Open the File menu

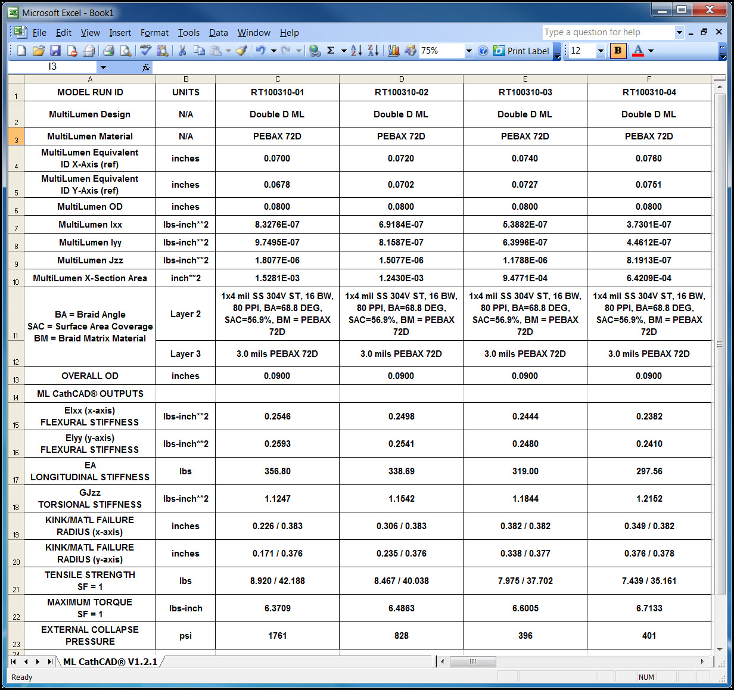click(x=39, y=33)
